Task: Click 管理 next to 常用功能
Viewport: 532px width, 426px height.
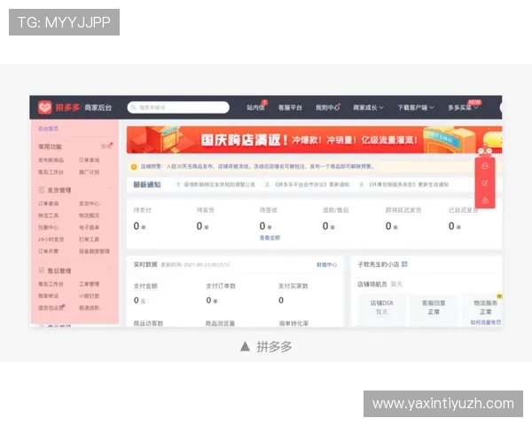Action: (106, 146)
